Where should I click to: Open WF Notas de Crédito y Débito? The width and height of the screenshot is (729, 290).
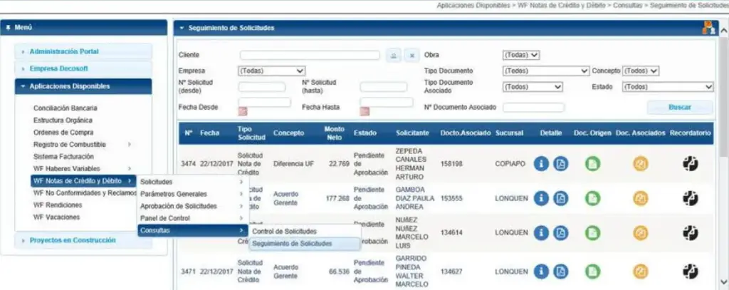pyautogui.click(x=83, y=180)
